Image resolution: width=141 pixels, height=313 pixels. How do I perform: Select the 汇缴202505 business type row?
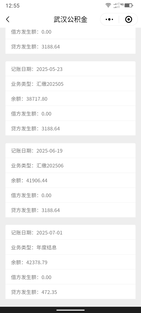tap(70, 84)
